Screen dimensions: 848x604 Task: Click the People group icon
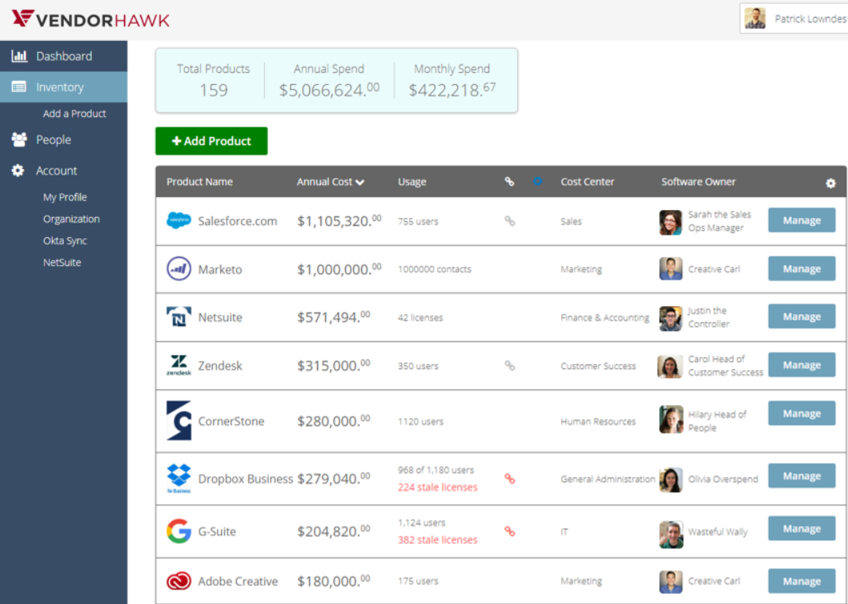coord(19,139)
